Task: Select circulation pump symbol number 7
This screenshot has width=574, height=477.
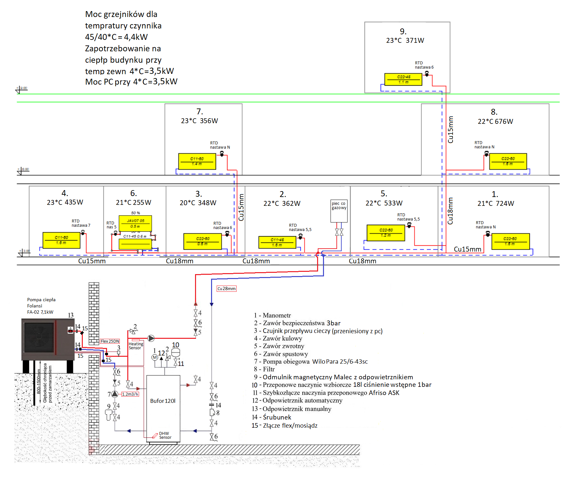Action: tap(115, 394)
